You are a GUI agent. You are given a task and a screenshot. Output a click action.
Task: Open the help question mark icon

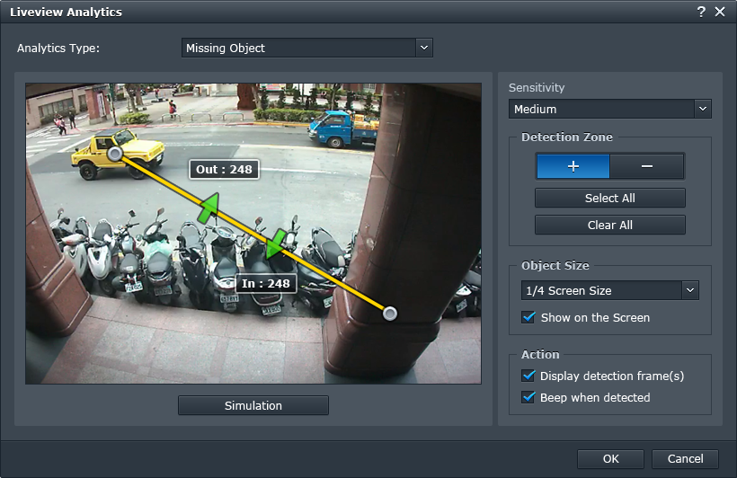(701, 12)
